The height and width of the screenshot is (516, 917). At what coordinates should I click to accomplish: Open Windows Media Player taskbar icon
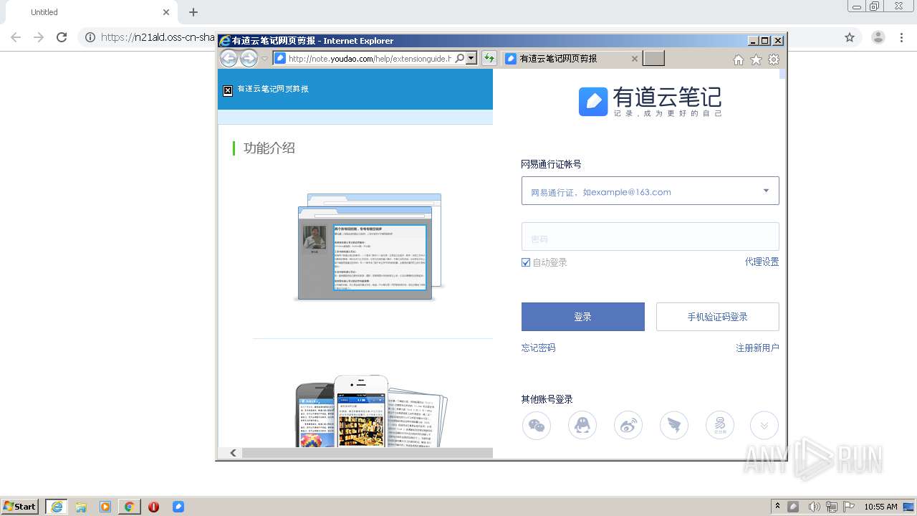click(105, 507)
